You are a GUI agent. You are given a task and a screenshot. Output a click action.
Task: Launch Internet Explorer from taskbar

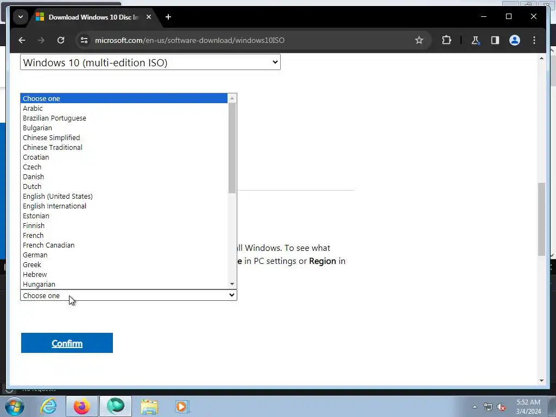click(48, 406)
